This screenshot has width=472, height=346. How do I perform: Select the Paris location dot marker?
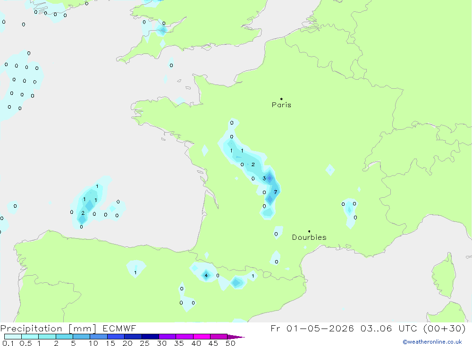coord(281,99)
